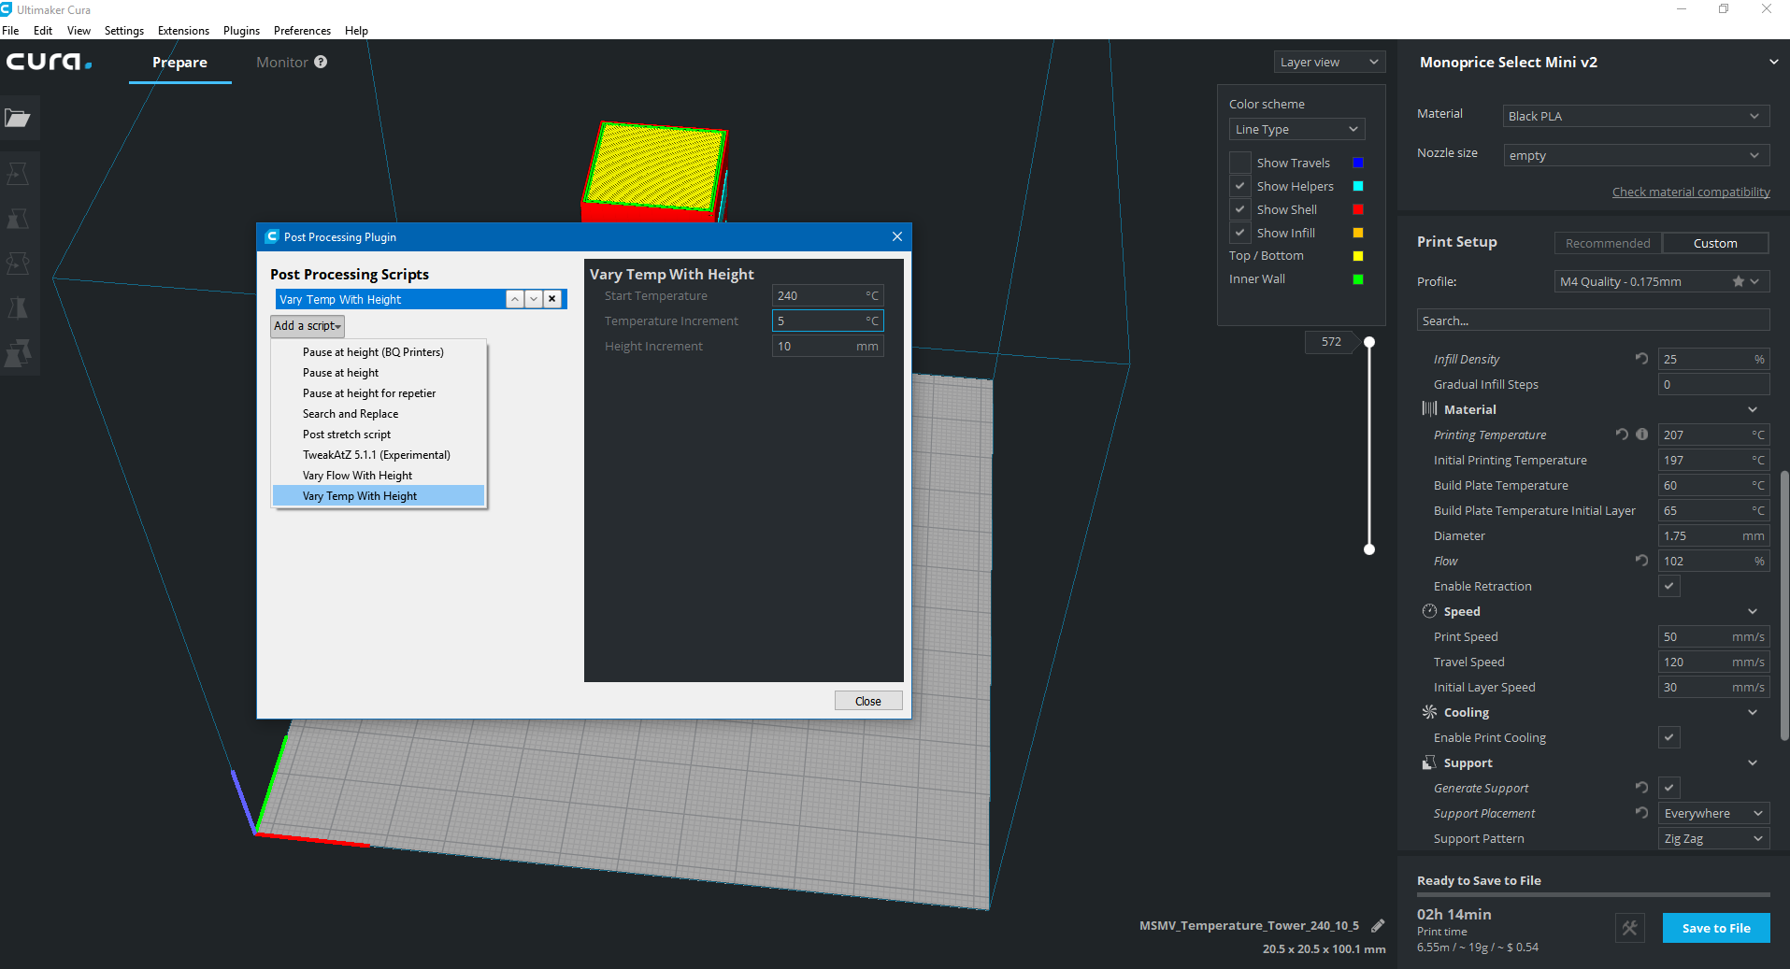Viewport: 1790px width, 969px height.
Task: Switch Print Setup to Custom mode
Action: click(x=1715, y=243)
